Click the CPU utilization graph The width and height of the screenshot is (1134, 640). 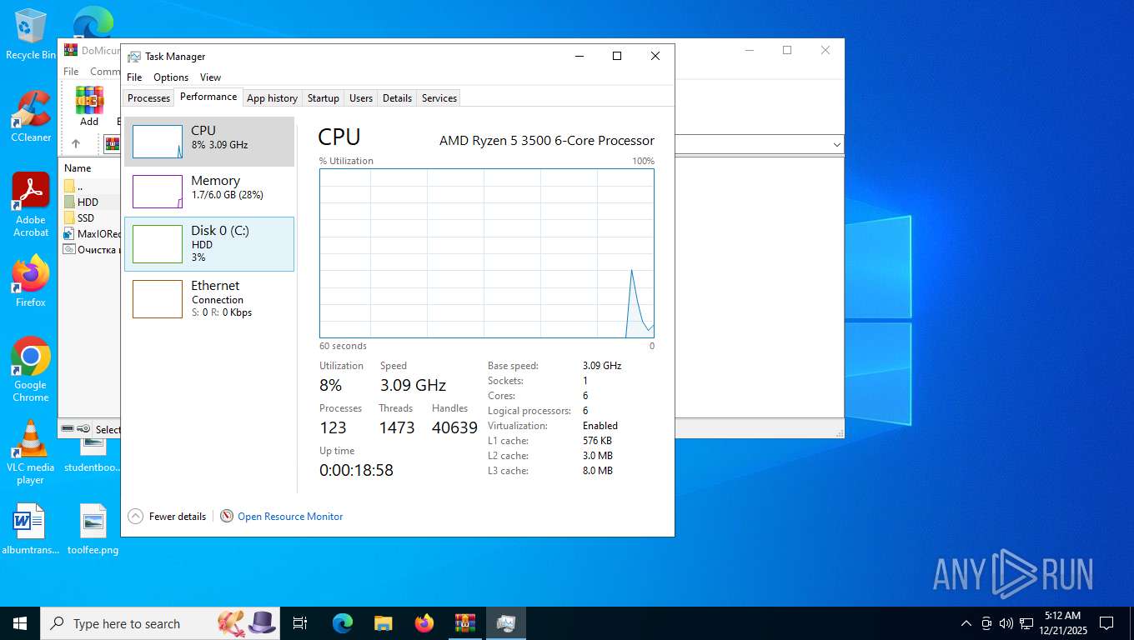pyautogui.click(x=487, y=253)
